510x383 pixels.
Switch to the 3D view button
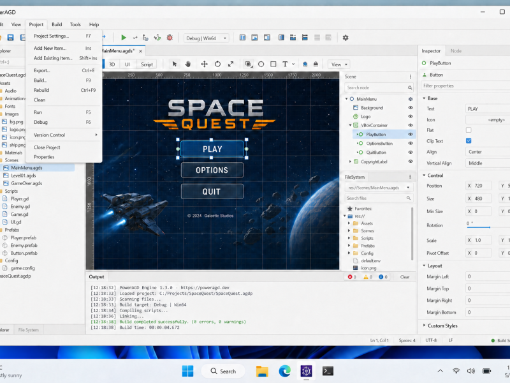tap(112, 64)
